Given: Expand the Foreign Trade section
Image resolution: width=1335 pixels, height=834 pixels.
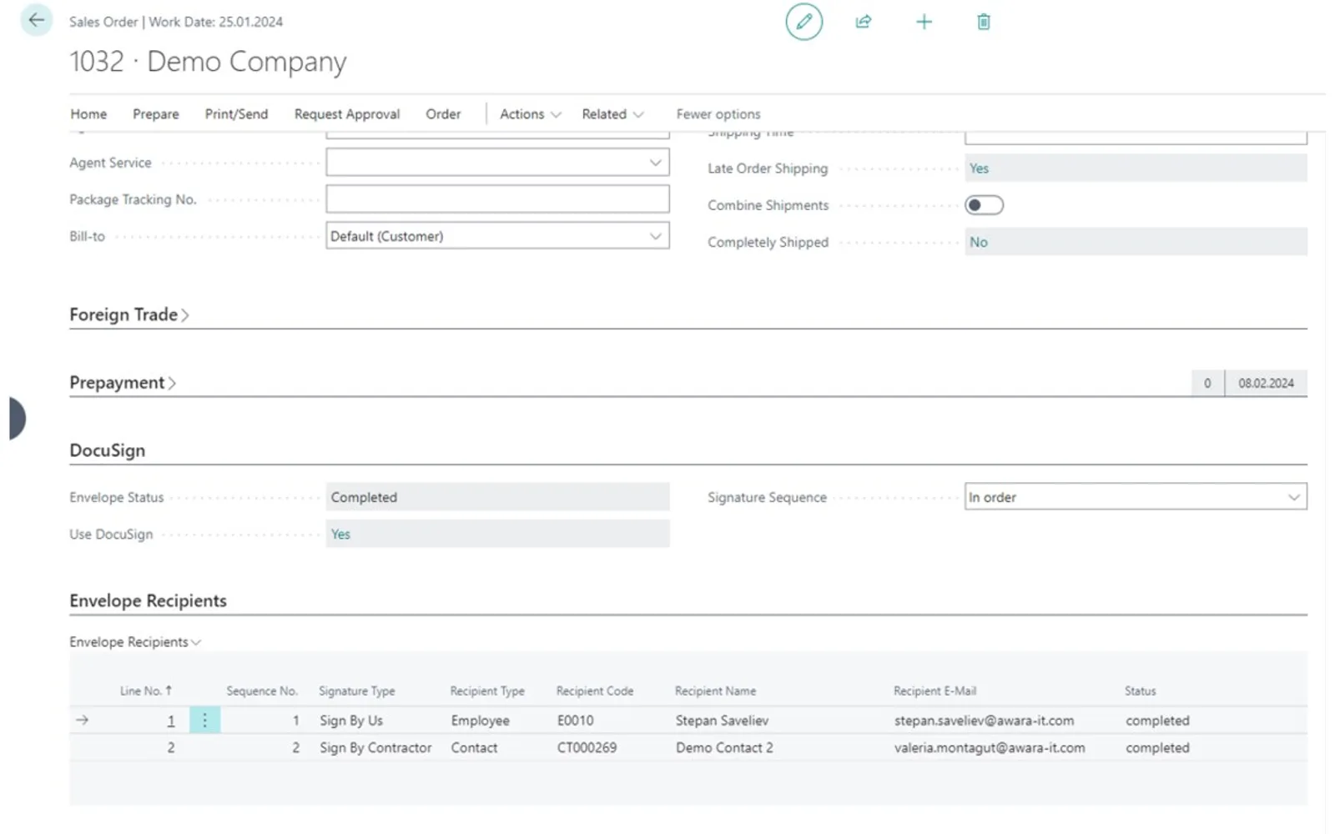Looking at the screenshot, I should click(x=129, y=314).
